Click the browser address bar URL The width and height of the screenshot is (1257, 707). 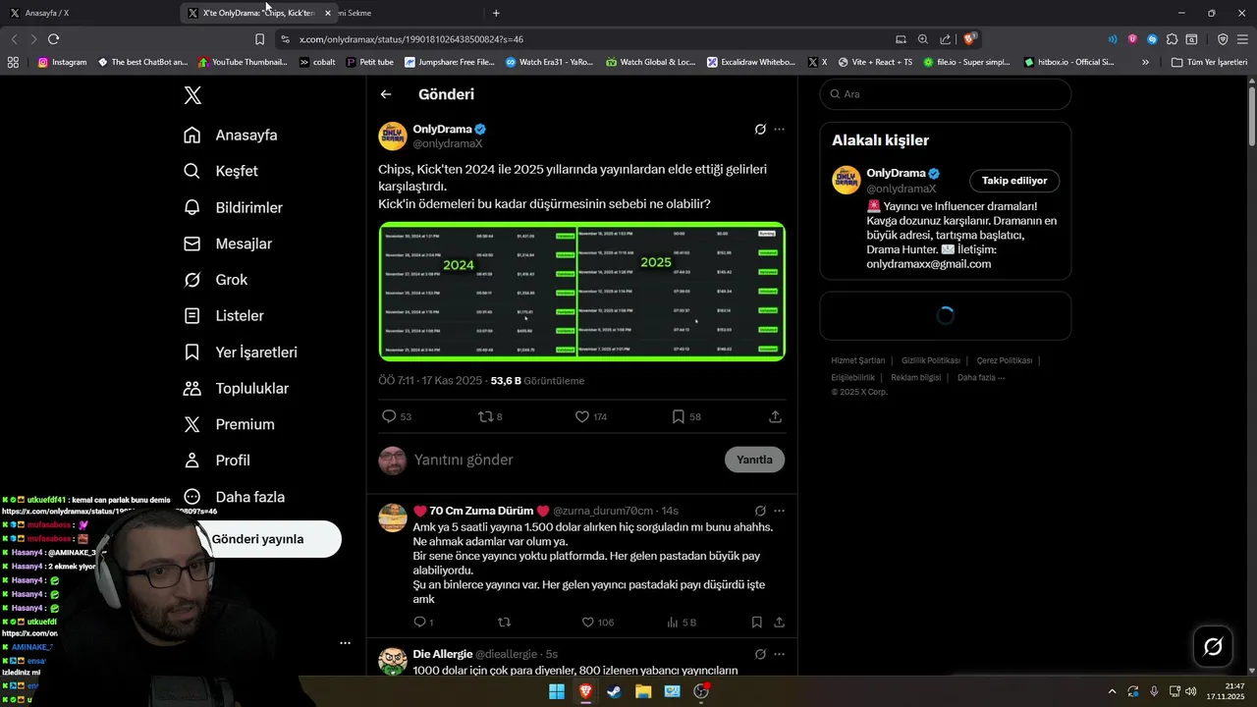pyautogui.click(x=411, y=39)
